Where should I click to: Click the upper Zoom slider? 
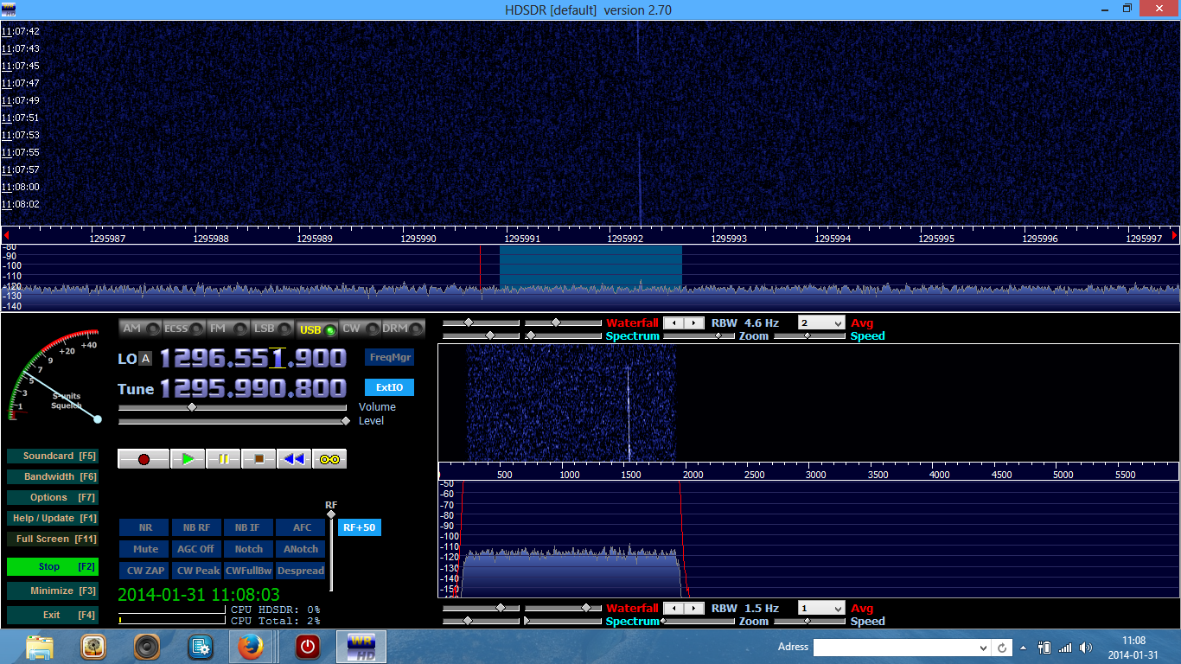(x=699, y=335)
